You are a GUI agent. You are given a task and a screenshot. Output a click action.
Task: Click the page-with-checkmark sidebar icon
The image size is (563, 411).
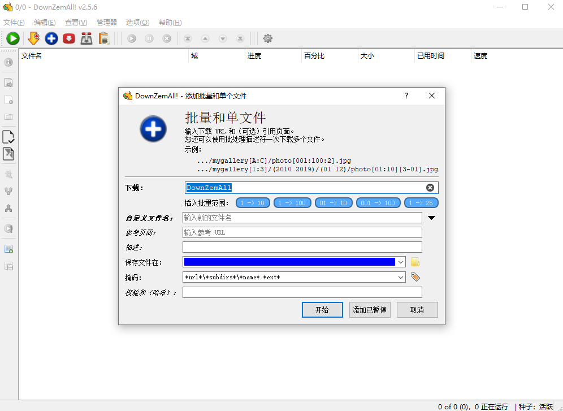pos(8,137)
